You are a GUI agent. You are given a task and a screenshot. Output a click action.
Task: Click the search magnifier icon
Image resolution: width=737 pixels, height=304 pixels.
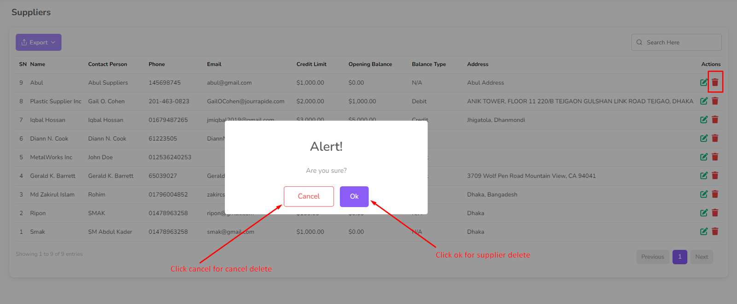pos(639,42)
